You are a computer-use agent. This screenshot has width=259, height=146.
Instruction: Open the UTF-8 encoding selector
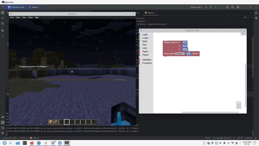click(x=240, y=138)
